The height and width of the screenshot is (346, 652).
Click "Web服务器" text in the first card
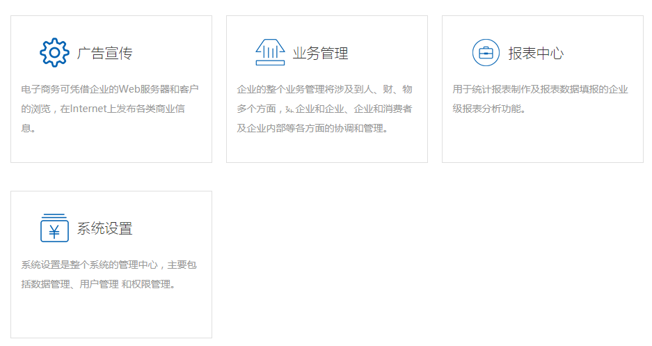tap(138, 89)
